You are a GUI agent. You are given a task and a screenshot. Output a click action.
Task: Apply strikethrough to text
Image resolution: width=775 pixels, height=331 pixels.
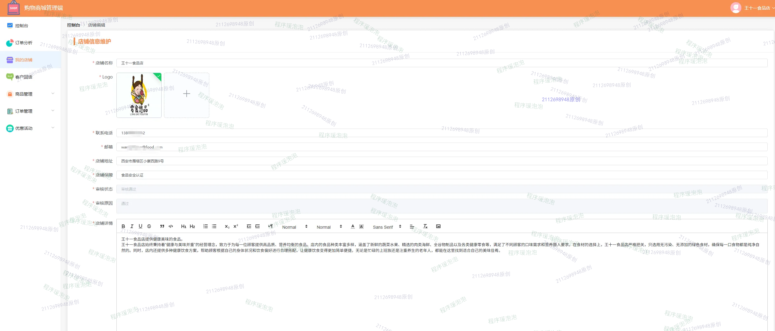tap(149, 226)
